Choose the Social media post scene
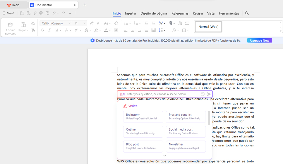Screen dimensions: 283x164 186,132
